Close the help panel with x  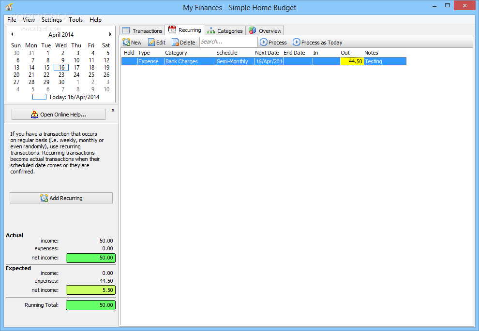pos(113,110)
